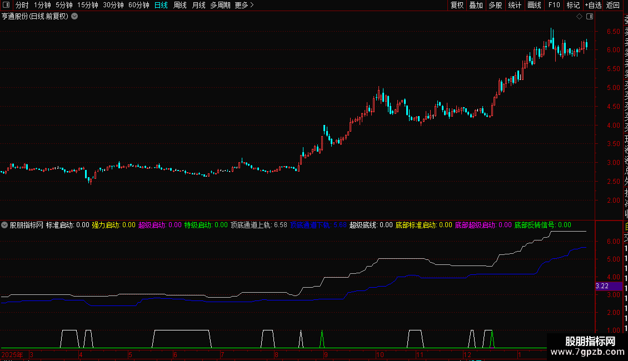
Task: Click the 2.00 label on main price axis
Action: pyautogui.click(x=613, y=200)
